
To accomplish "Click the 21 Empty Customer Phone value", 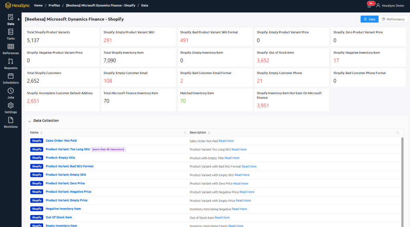I will click(259, 81).
